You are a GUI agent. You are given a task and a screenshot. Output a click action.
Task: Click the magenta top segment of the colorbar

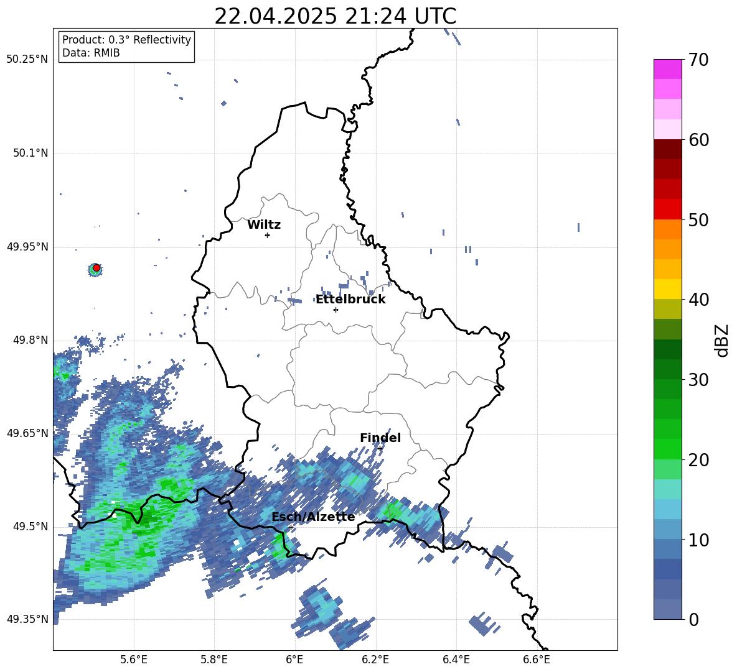(667, 69)
